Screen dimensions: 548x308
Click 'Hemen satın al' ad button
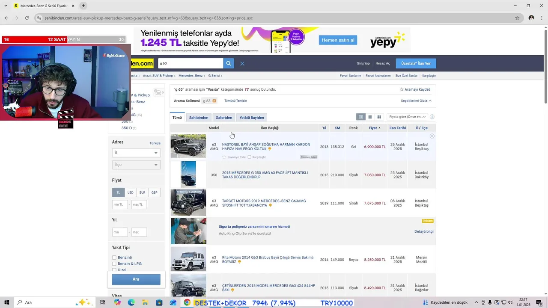[x=338, y=40]
